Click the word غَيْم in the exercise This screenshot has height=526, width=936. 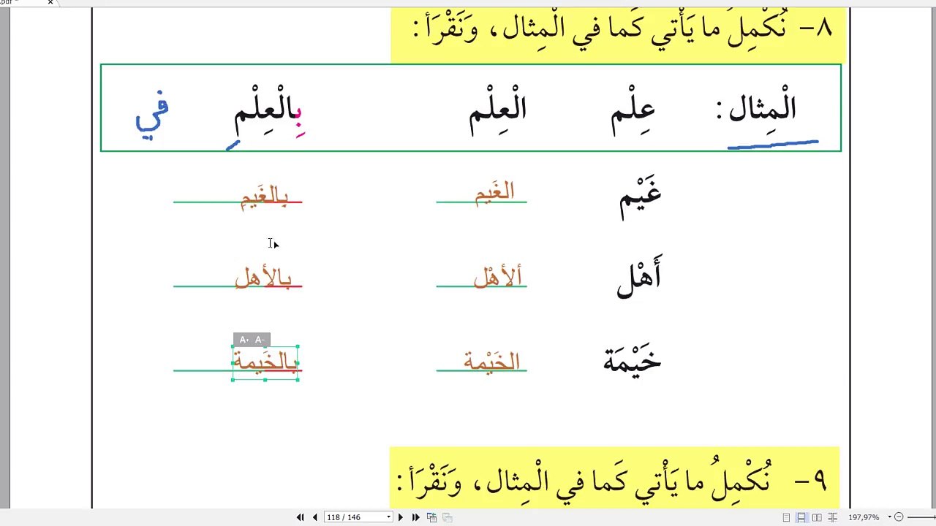click(641, 197)
